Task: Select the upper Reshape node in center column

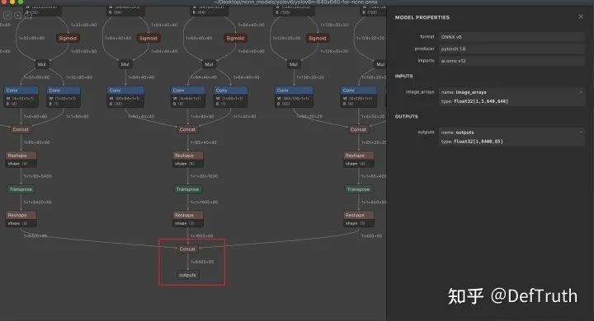Action: pyautogui.click(x=188, y=159)
